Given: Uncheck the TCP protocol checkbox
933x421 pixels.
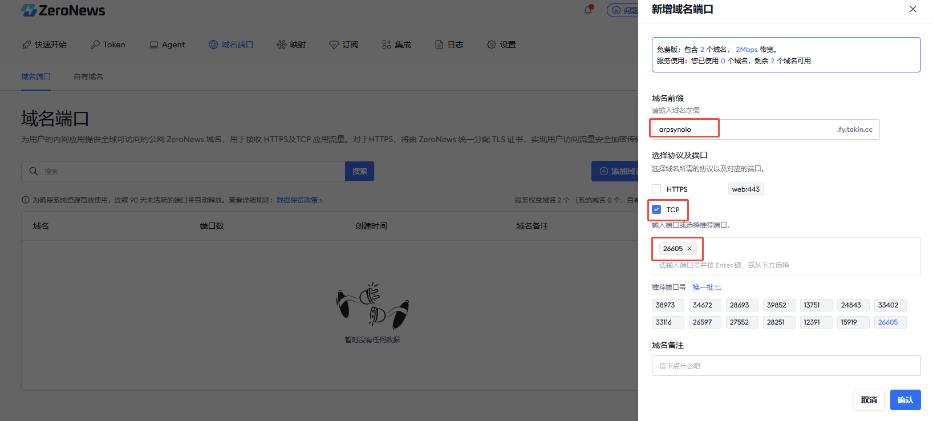Looking at the screenshot, I should pyautogui.click(x=656, y=209).
